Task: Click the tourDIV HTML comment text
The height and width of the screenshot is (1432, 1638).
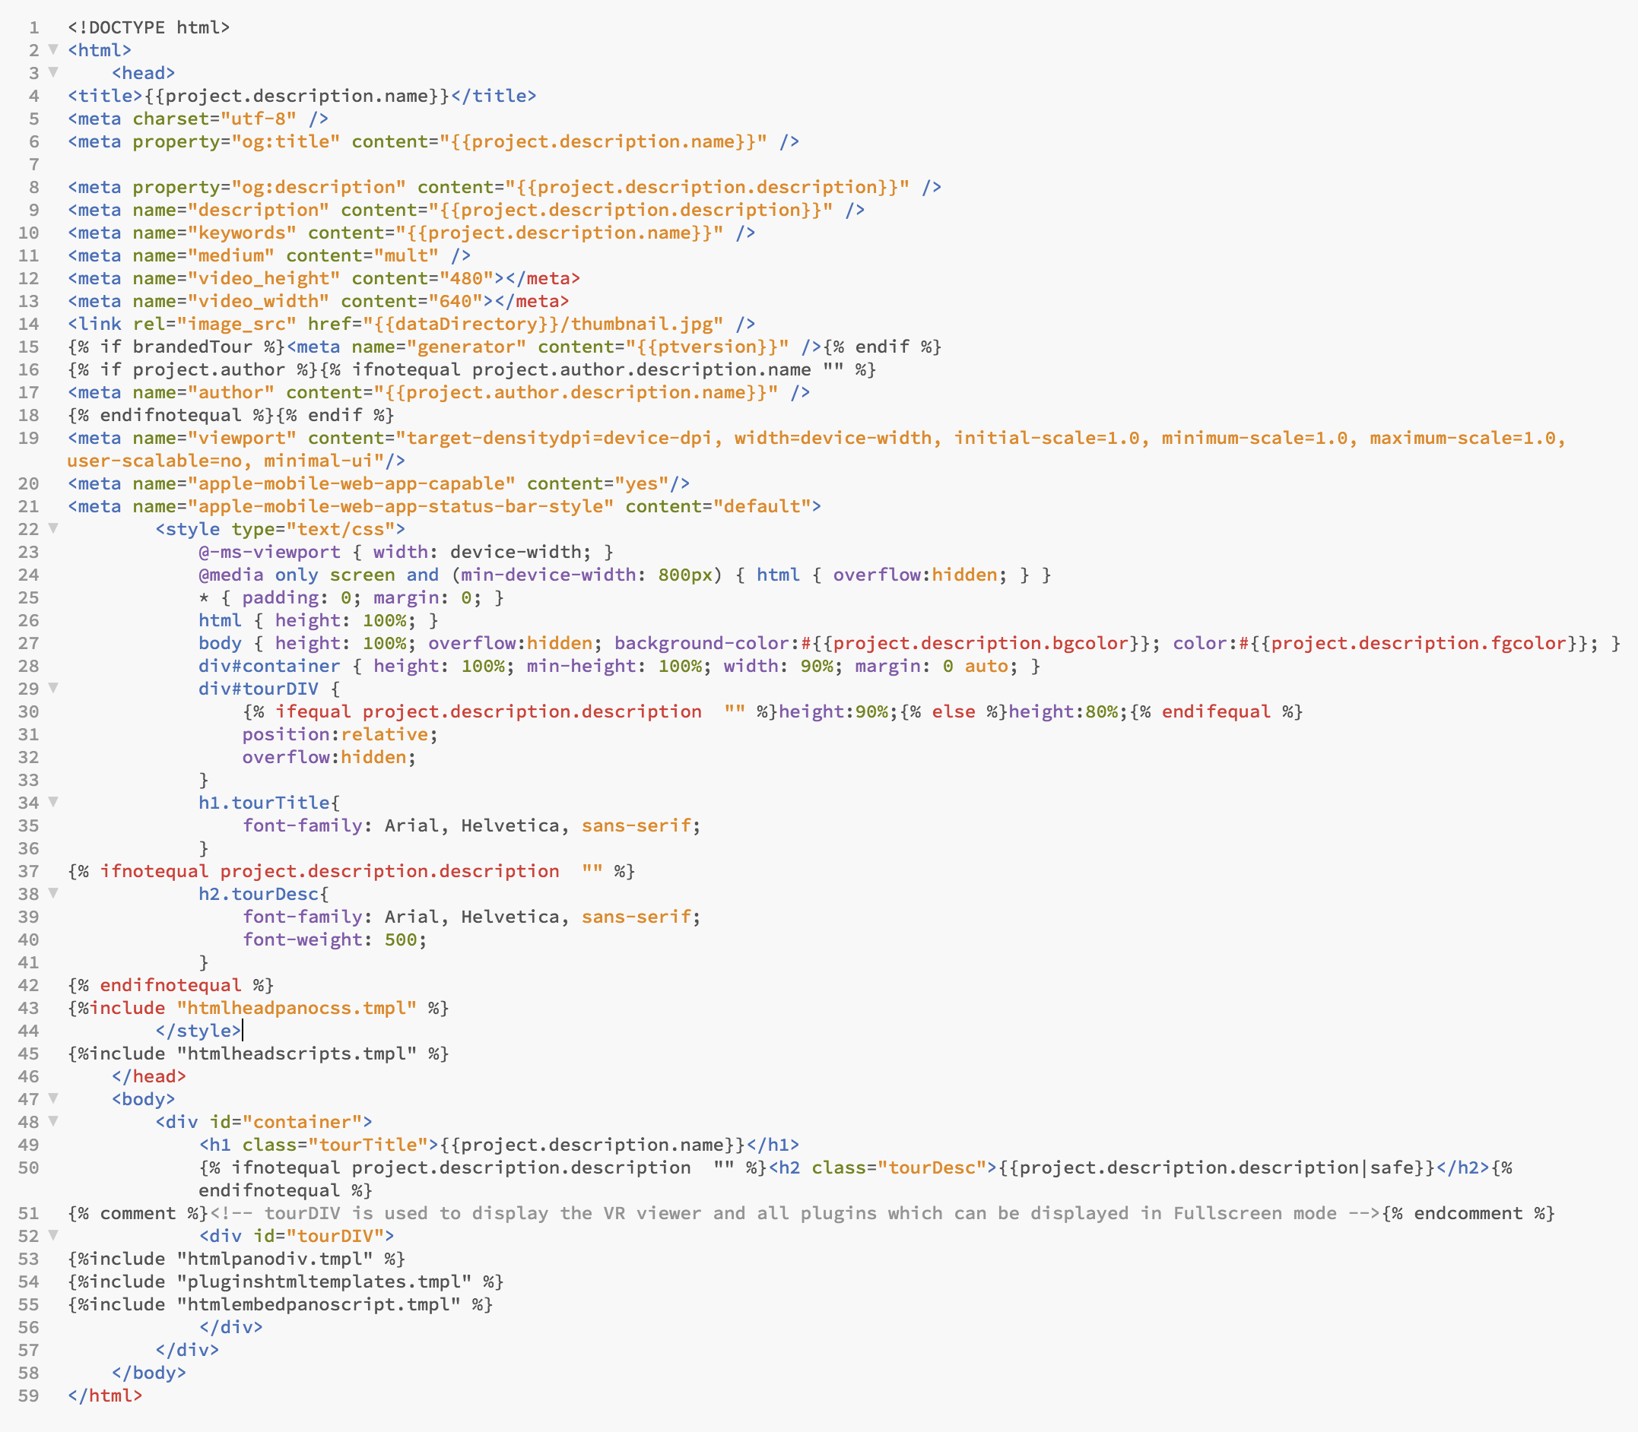Action: point(795,1213)
